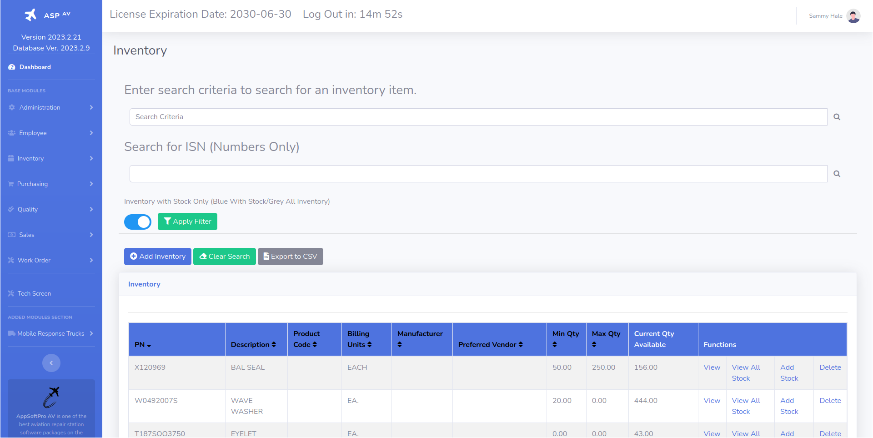The height and width of the screenshot is (438, 873).
Task: Focus the Search Criteria text field
Action: [x=478, y=117]
